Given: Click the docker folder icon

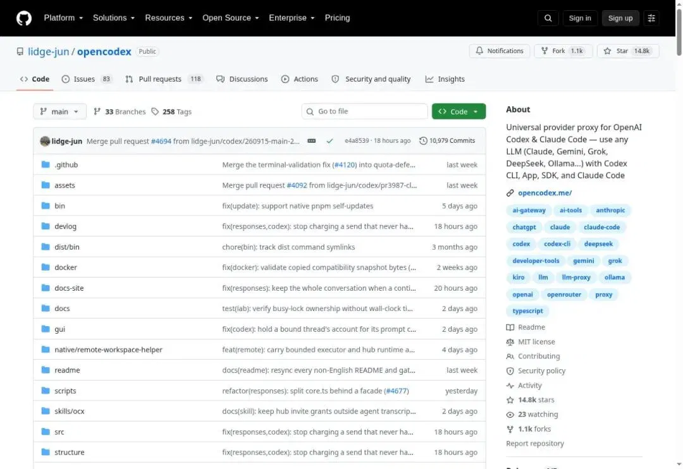Looking at the screenshot, I should (46, 267).
